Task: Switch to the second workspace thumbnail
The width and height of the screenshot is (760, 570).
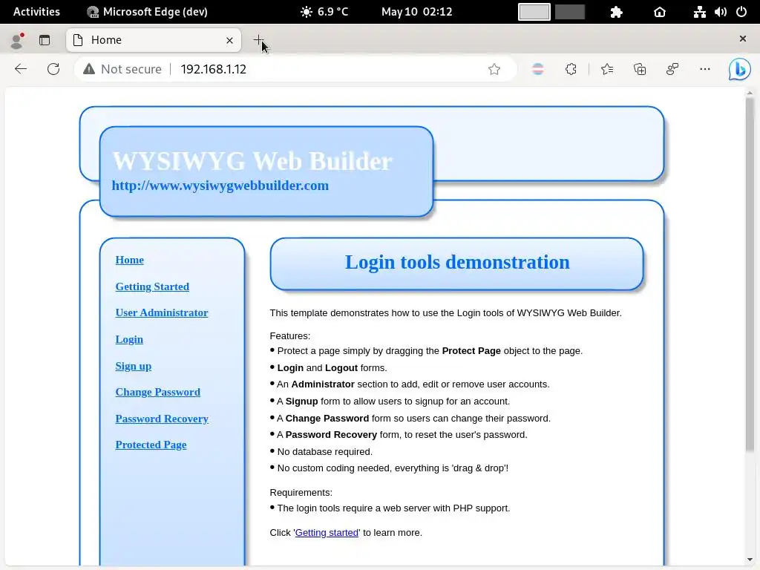Action: pyautogui.click(x=570, y=12)
